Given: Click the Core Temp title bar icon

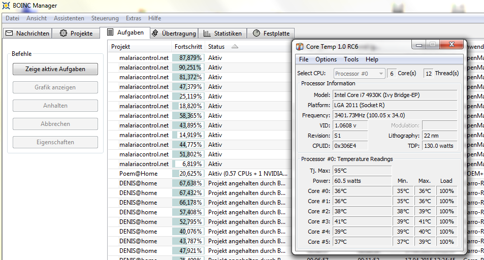Looking at the screenshot, I should [x=300, y=47].
